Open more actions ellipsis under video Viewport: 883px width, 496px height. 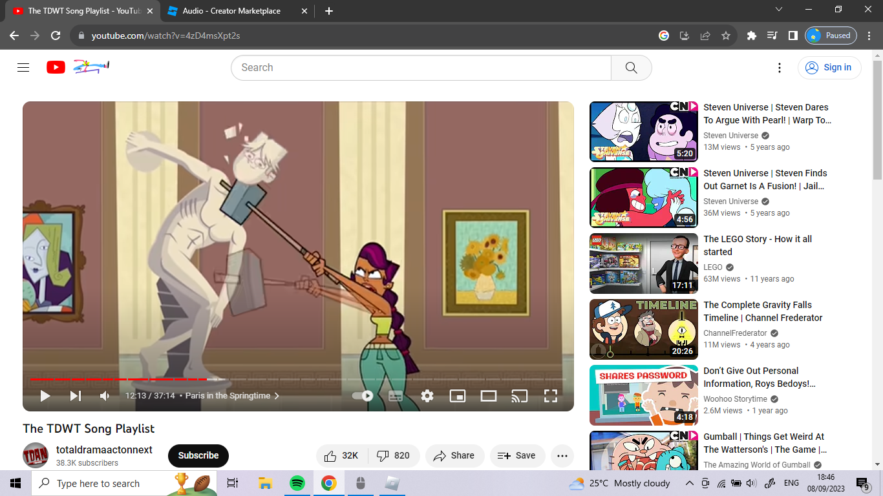[562, 456]
